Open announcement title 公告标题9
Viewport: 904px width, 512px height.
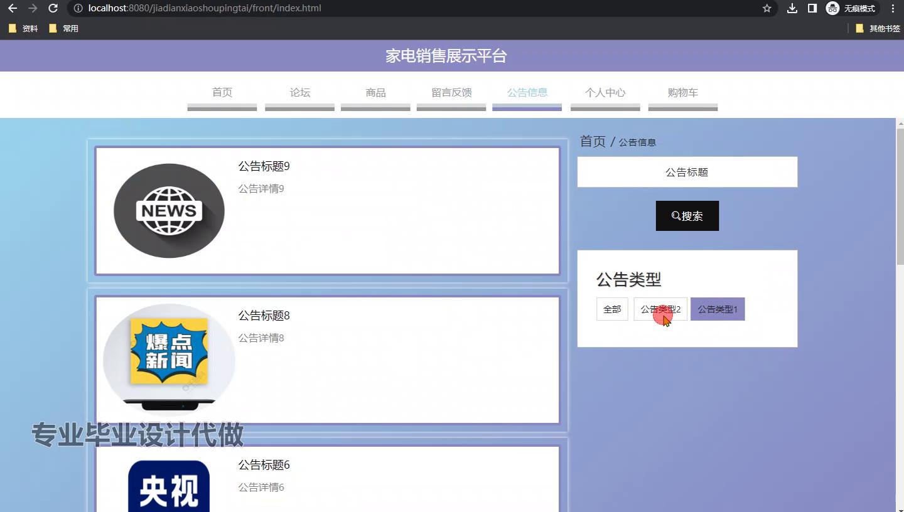(x=264, y=166)
